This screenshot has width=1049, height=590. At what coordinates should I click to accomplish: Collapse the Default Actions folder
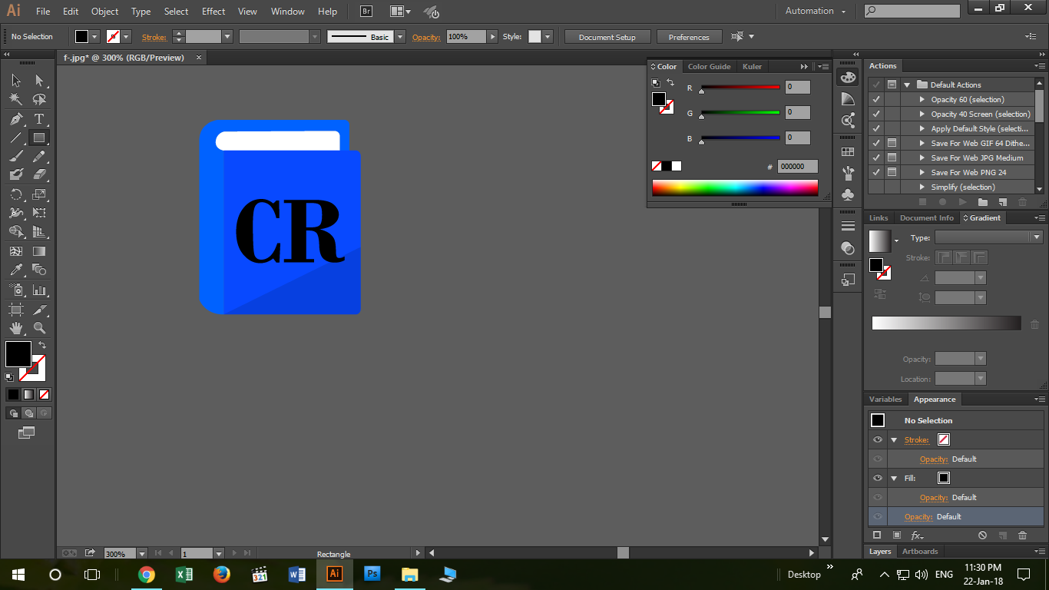[907, 85]
